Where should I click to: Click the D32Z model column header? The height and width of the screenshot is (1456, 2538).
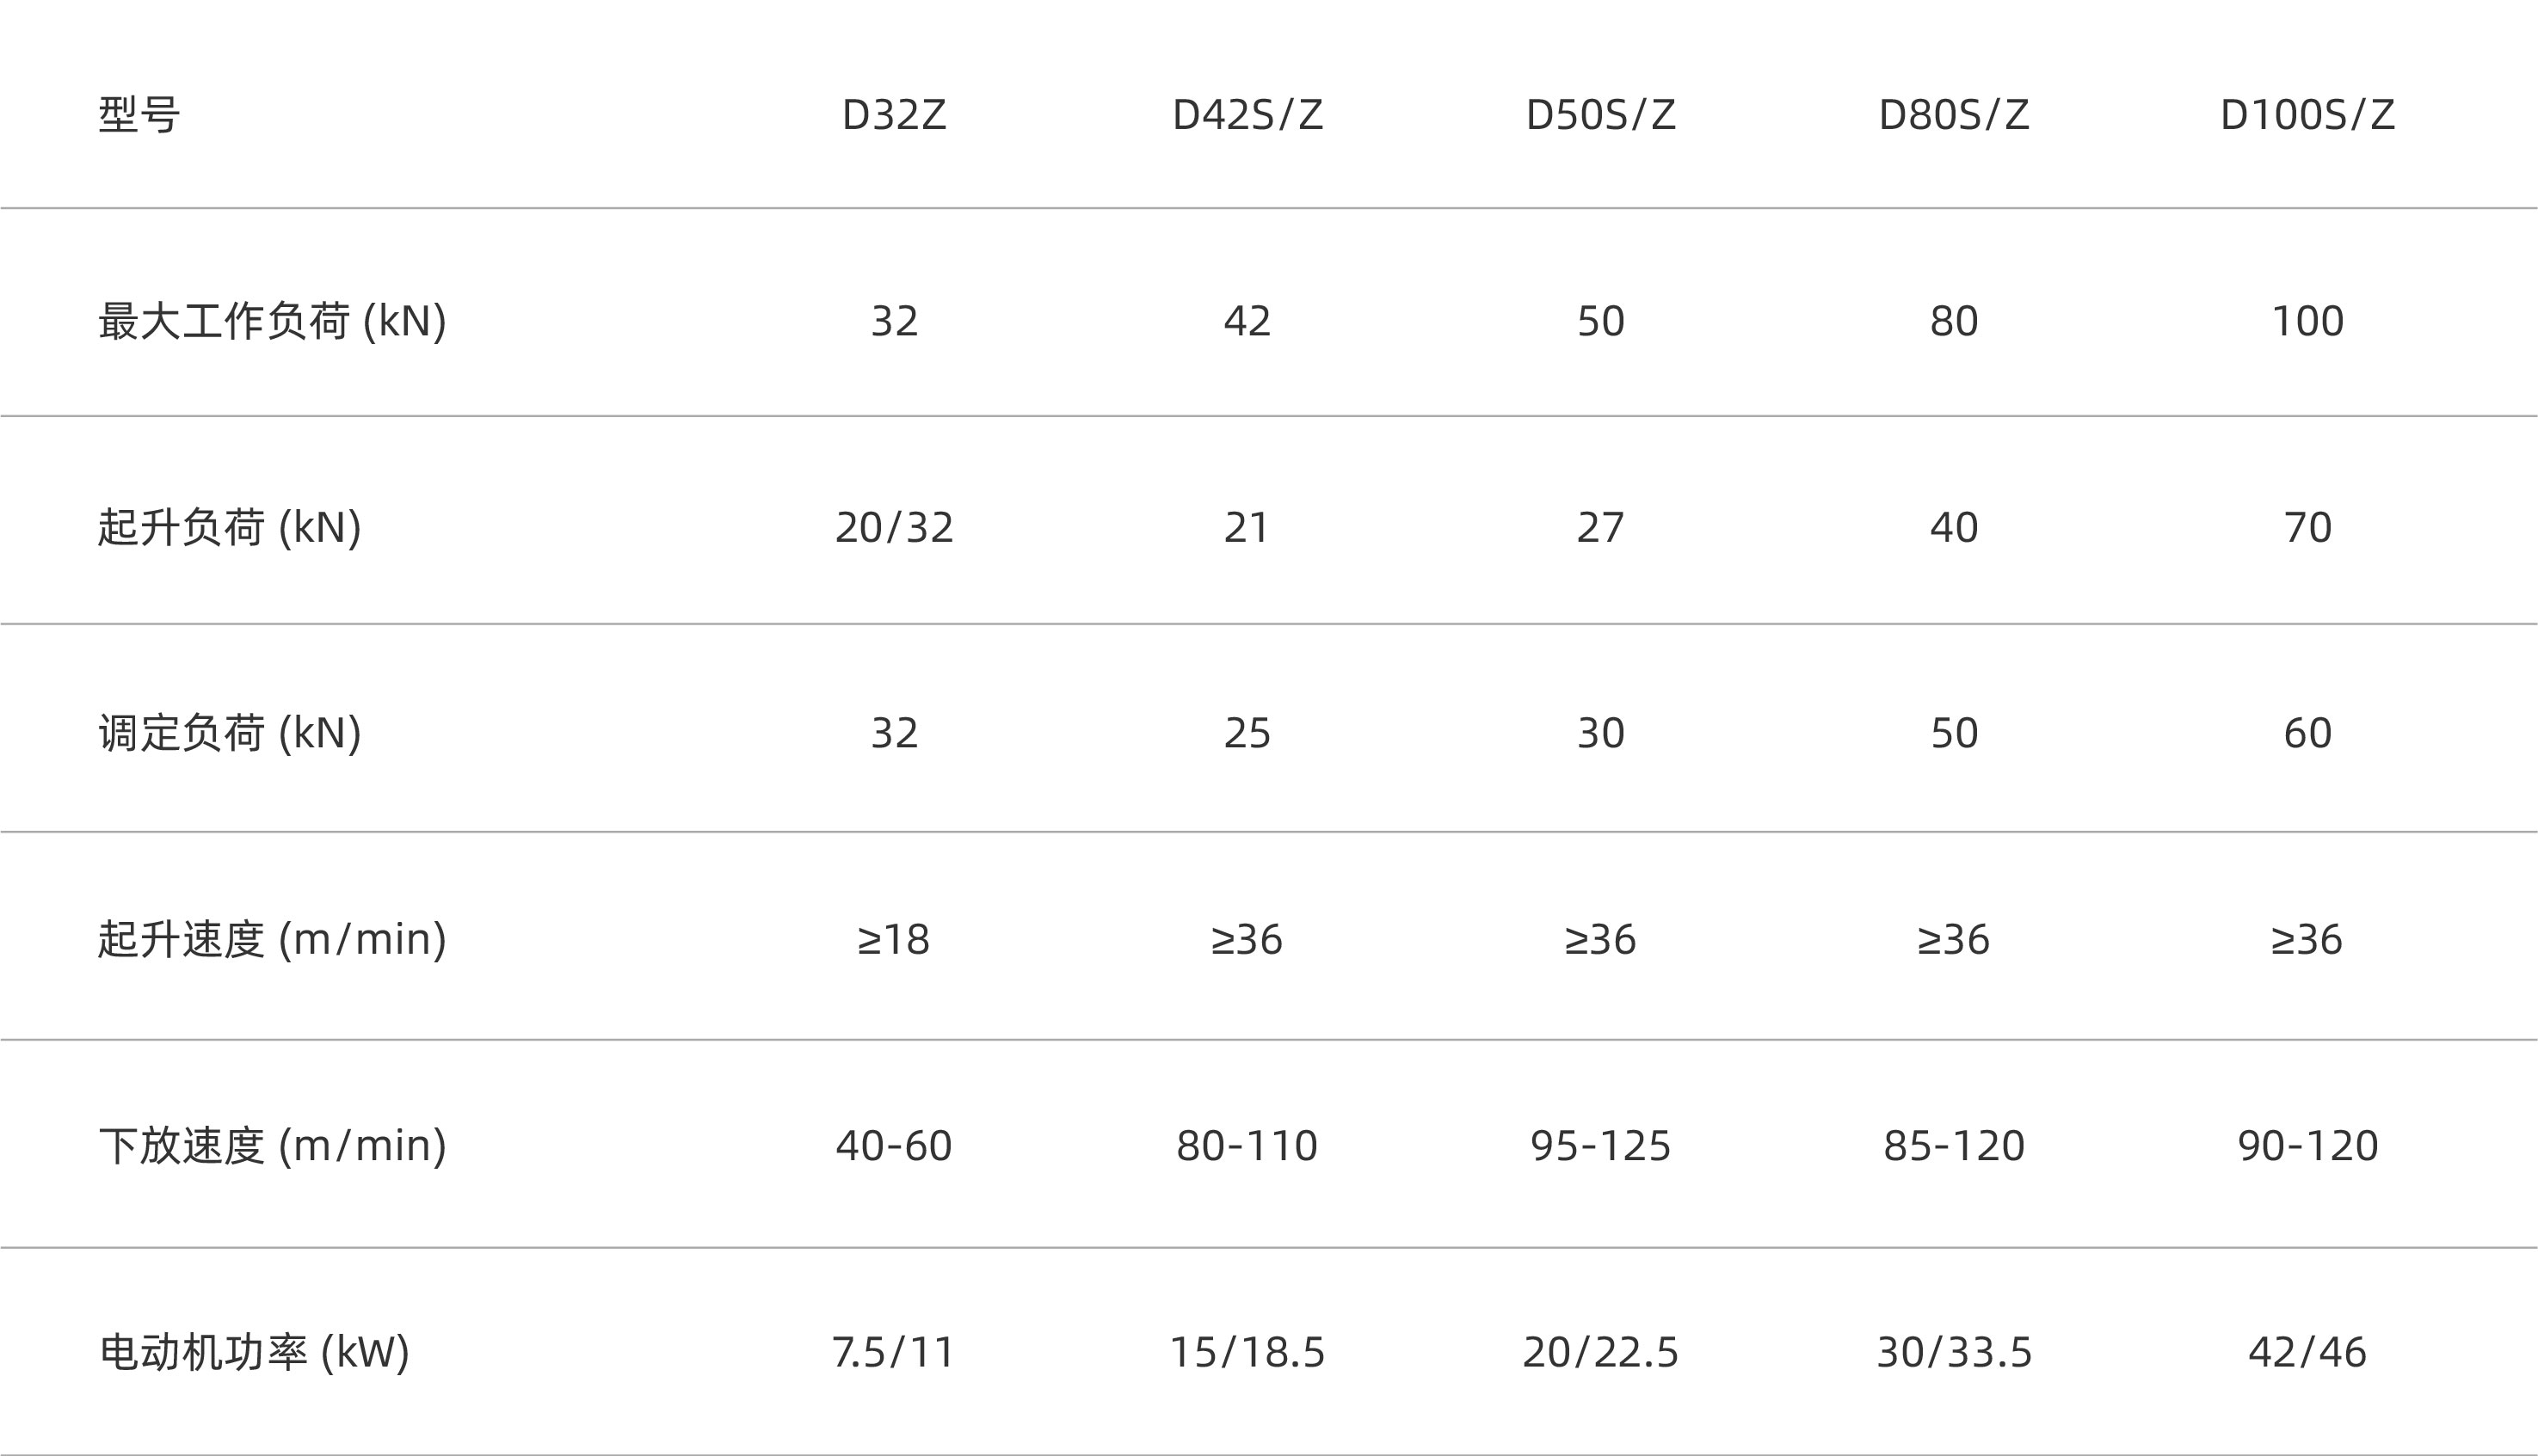pyautogui.click(x=893, y=115)
